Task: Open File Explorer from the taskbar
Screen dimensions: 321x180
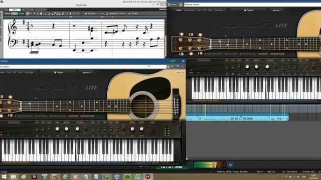Action: pos(14,176)
